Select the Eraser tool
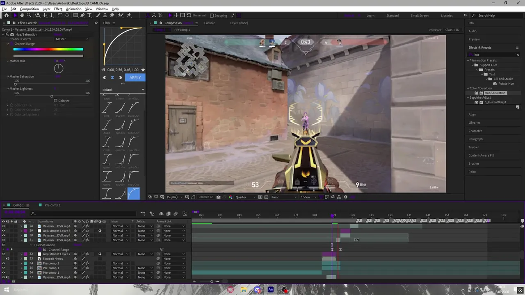 pyautogui.click(x=112, y=16)
